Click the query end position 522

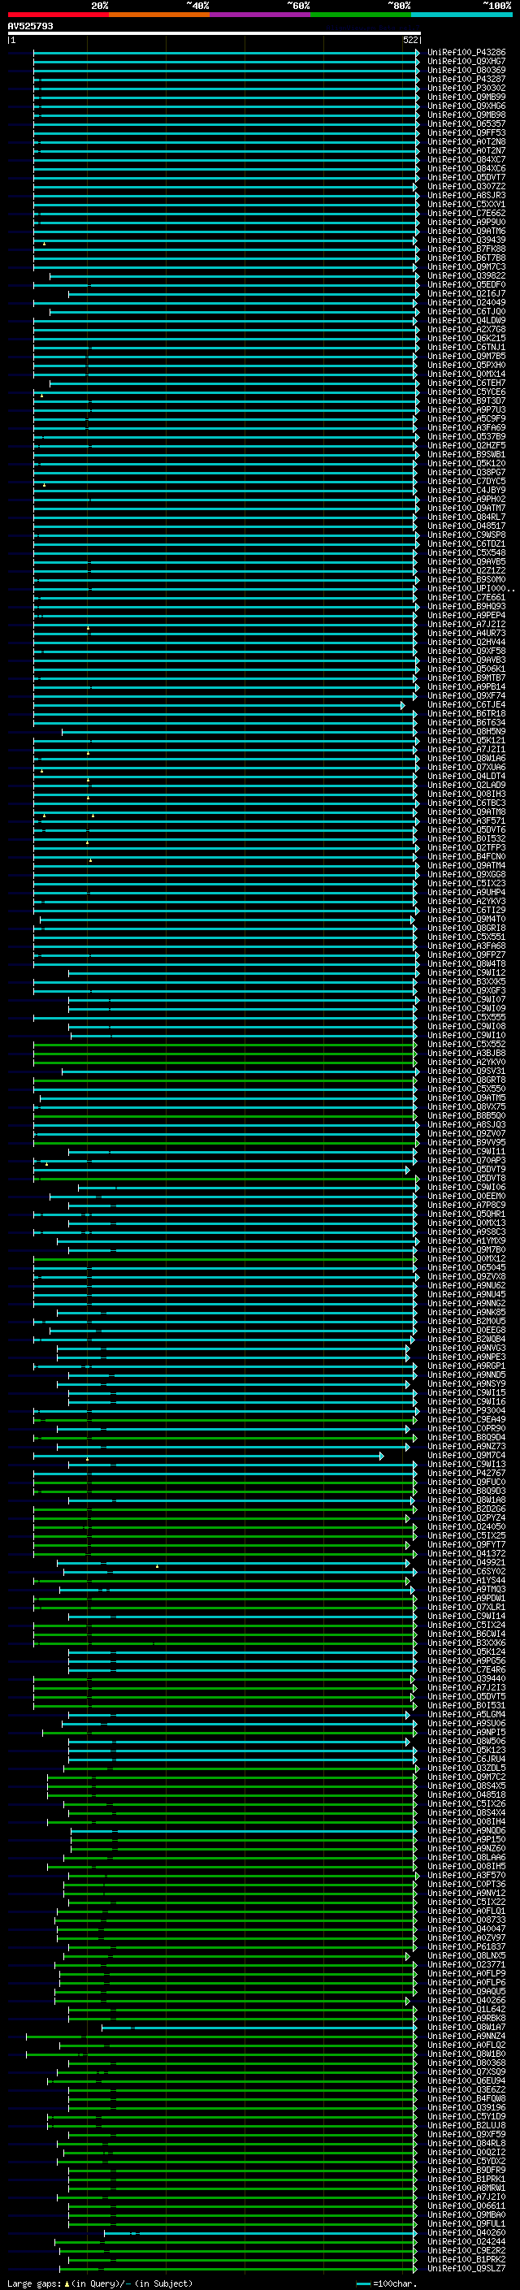click(410, 40)
